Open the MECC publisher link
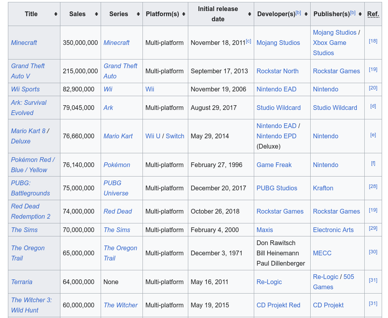This screenshot has height=318, width=388. (322, 253)
